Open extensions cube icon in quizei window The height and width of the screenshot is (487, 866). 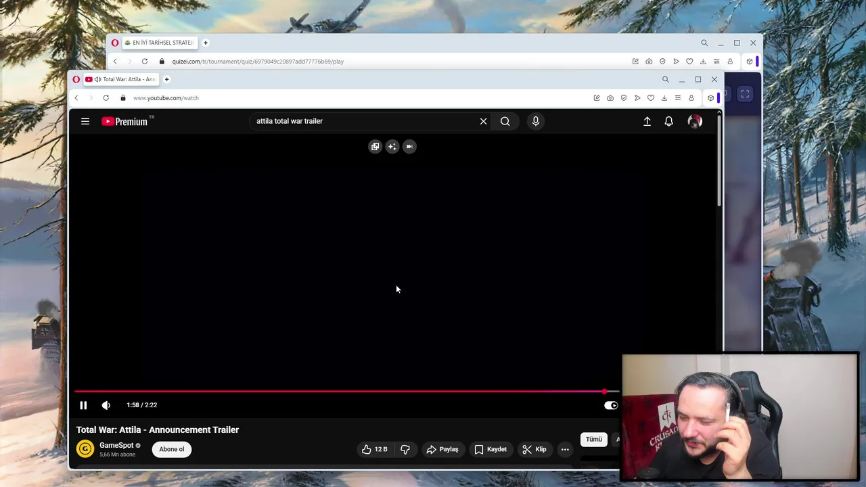click(x=749, y=62)
